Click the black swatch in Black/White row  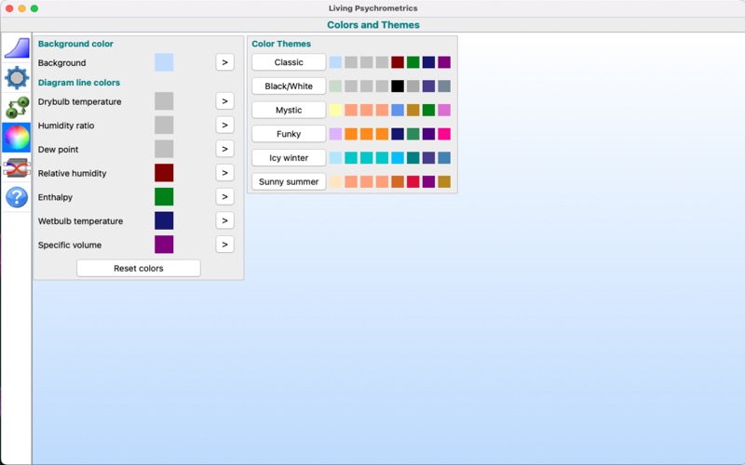click(x=398, y=86)
